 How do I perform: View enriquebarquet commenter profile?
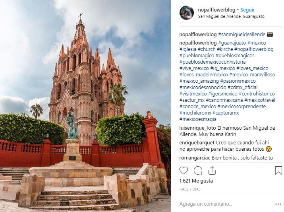[x=197, y=143]
